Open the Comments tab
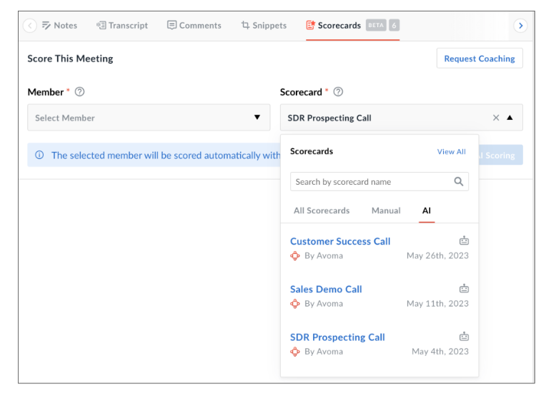The image size is (551, 398). (194, 26)
